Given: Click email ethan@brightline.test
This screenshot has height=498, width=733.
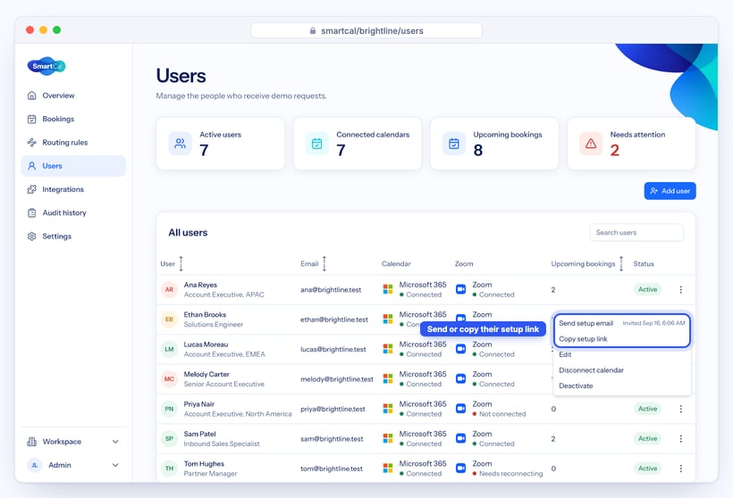Looking at the screenshot, I should pos(333,320).
